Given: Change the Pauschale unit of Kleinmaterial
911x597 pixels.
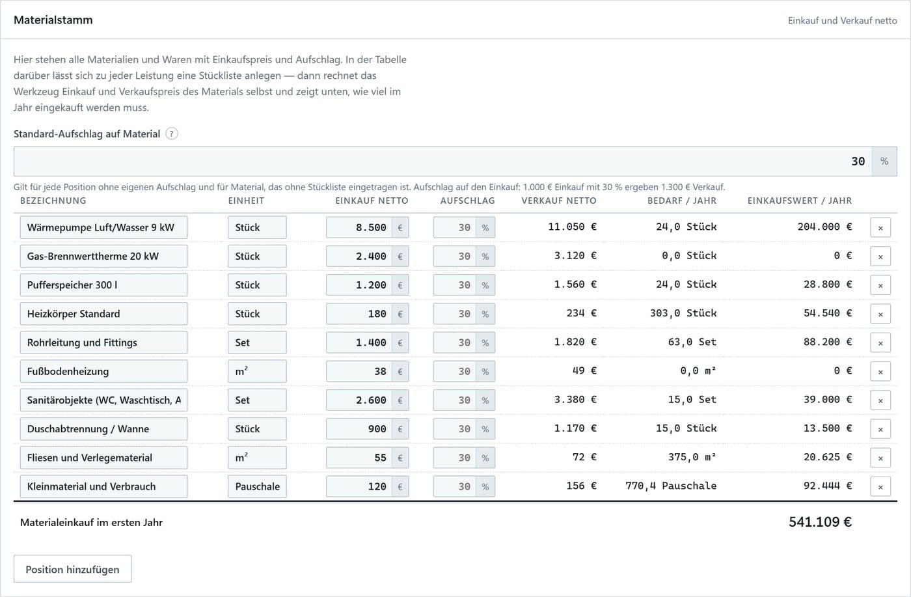Looking at the screenshot, I should 257,486.
